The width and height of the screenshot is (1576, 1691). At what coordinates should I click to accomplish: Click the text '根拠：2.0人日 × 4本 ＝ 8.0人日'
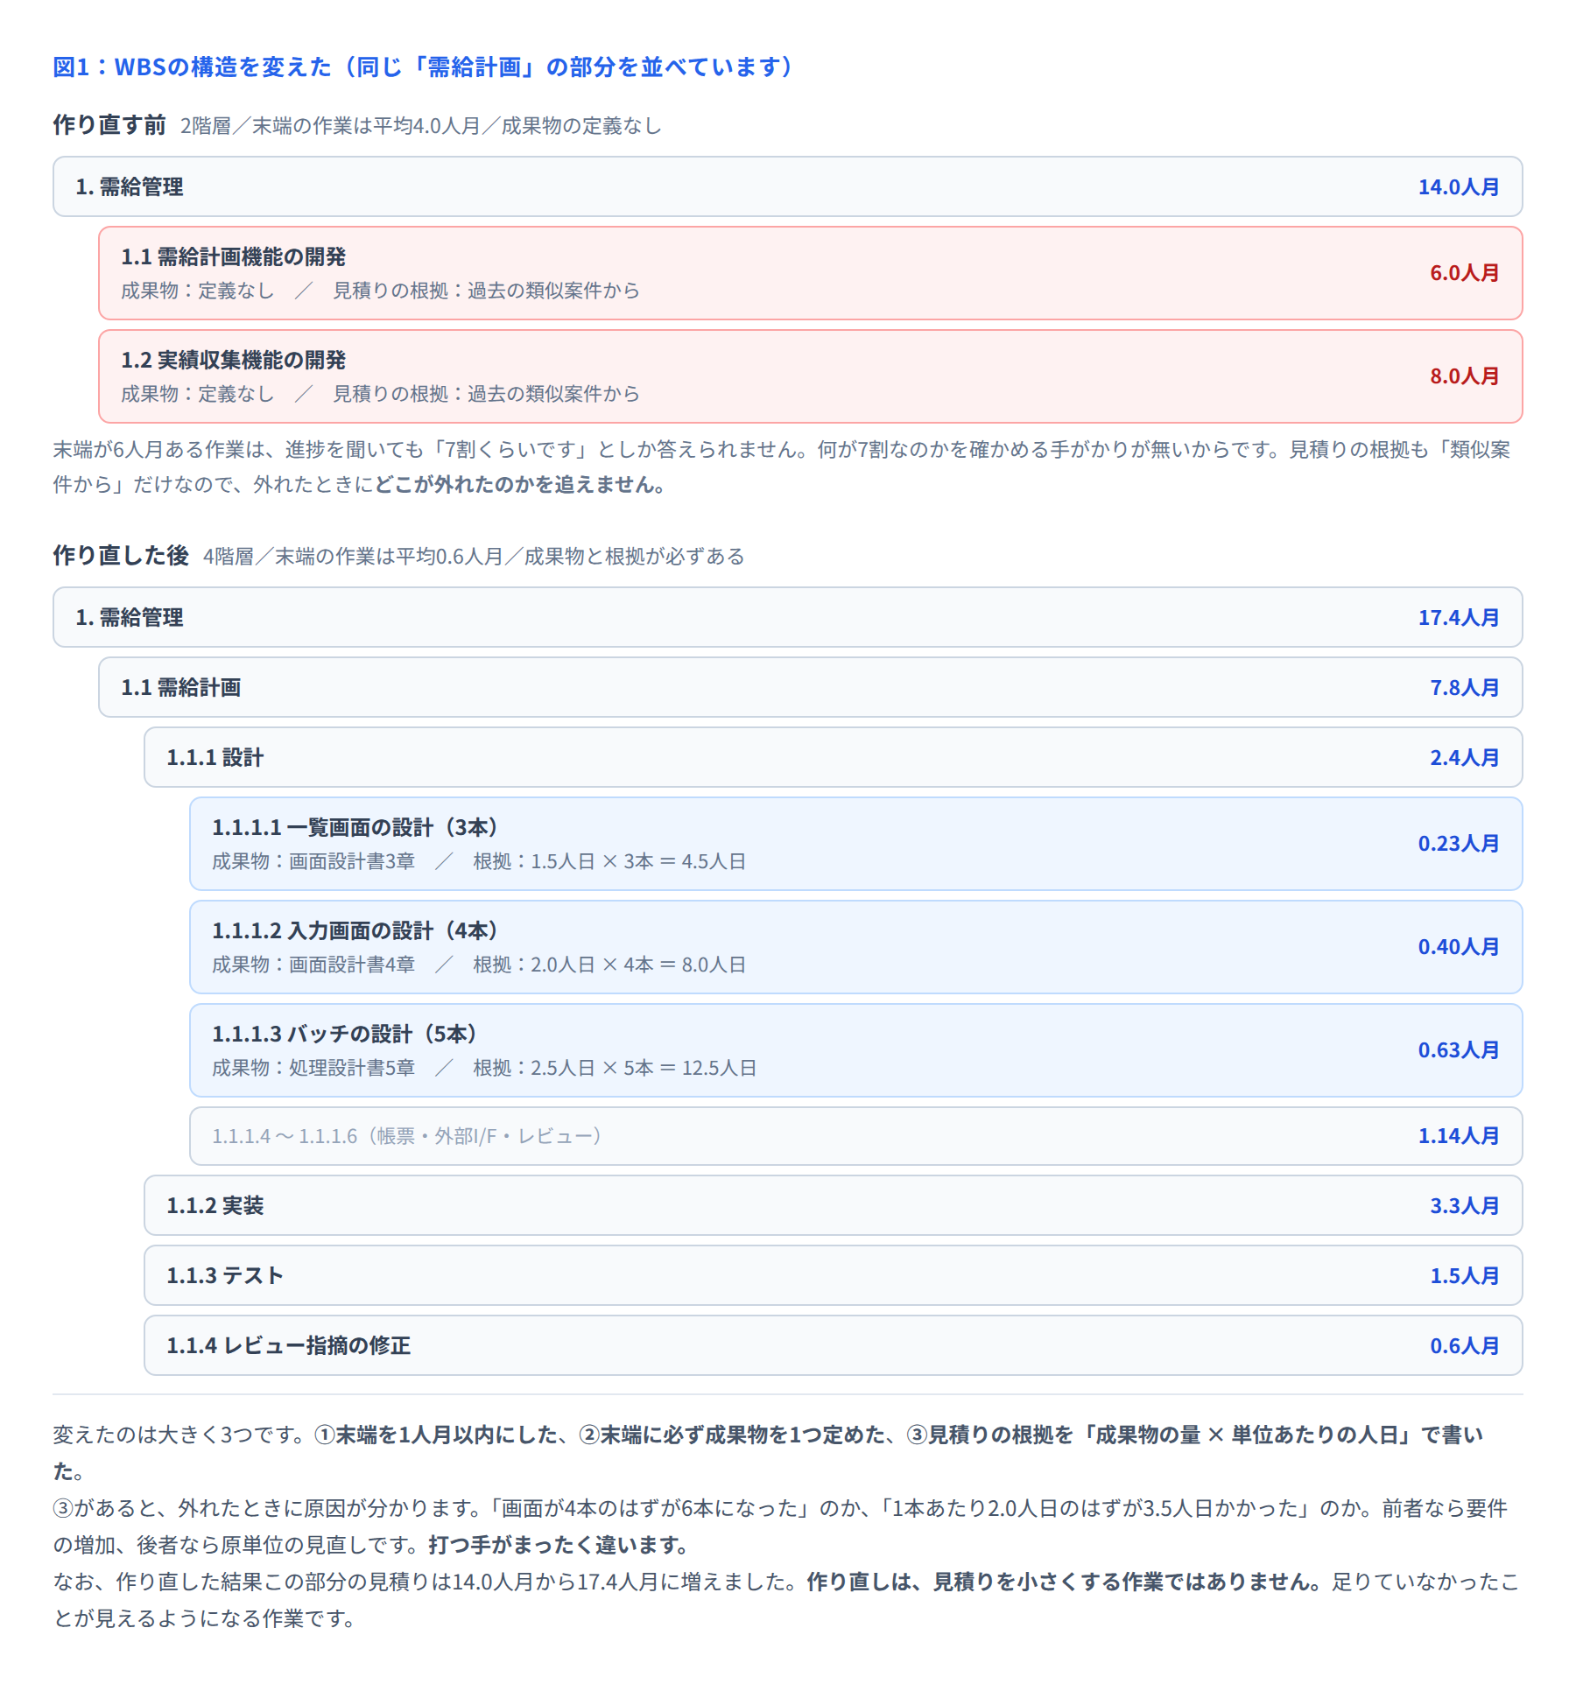pyautogui.click(x=610, y=965)
